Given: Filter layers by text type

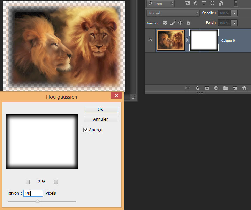Looking at the screenshot, I should coord(204,3).
